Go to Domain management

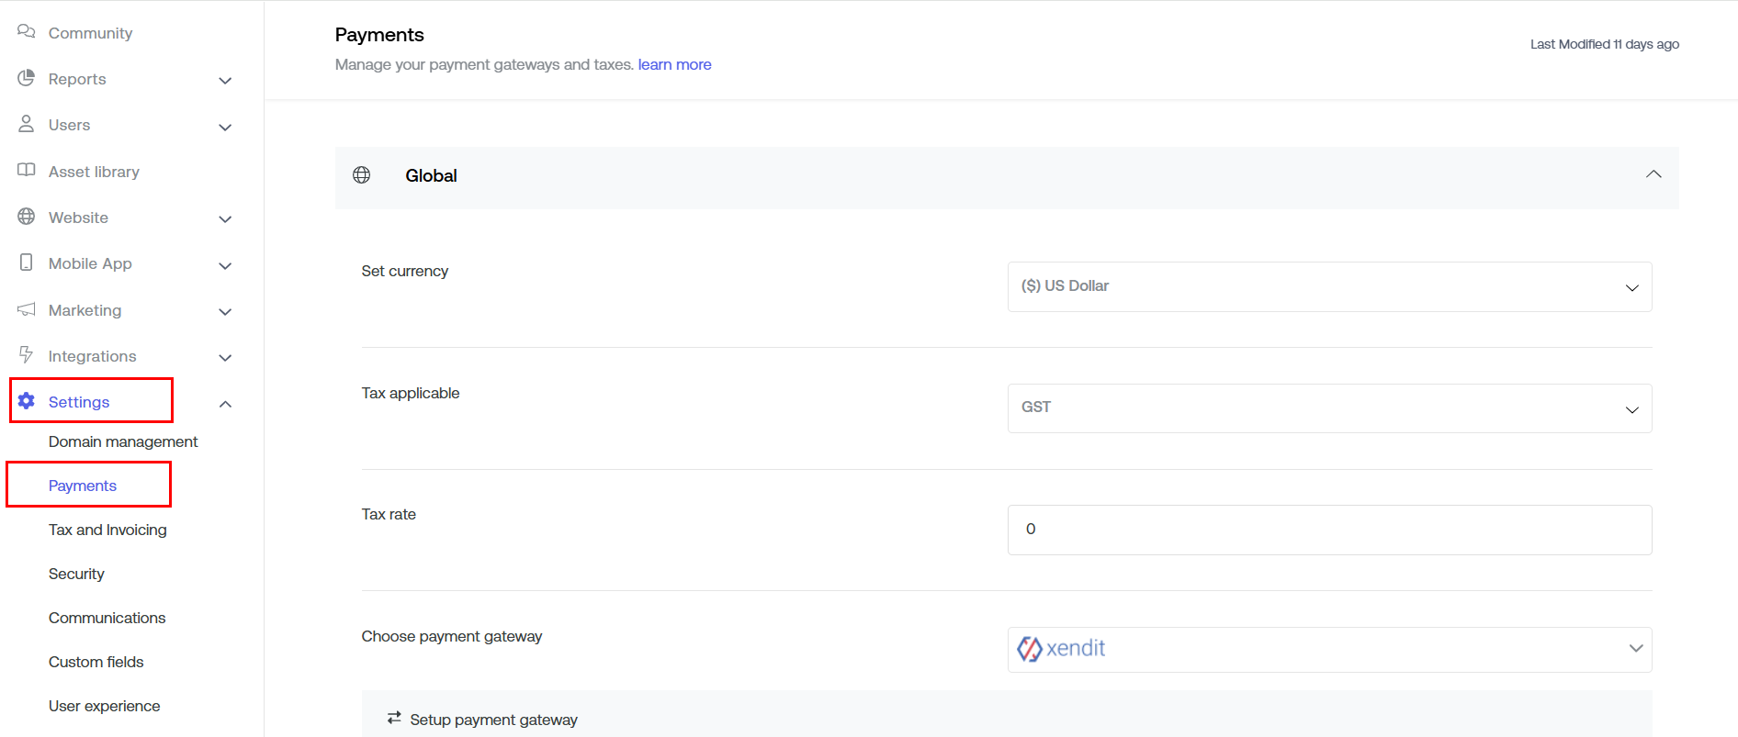click(123, 441)
